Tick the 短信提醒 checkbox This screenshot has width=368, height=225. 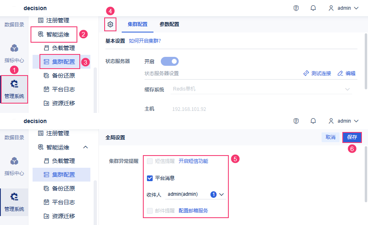click(x=150, y=161)
